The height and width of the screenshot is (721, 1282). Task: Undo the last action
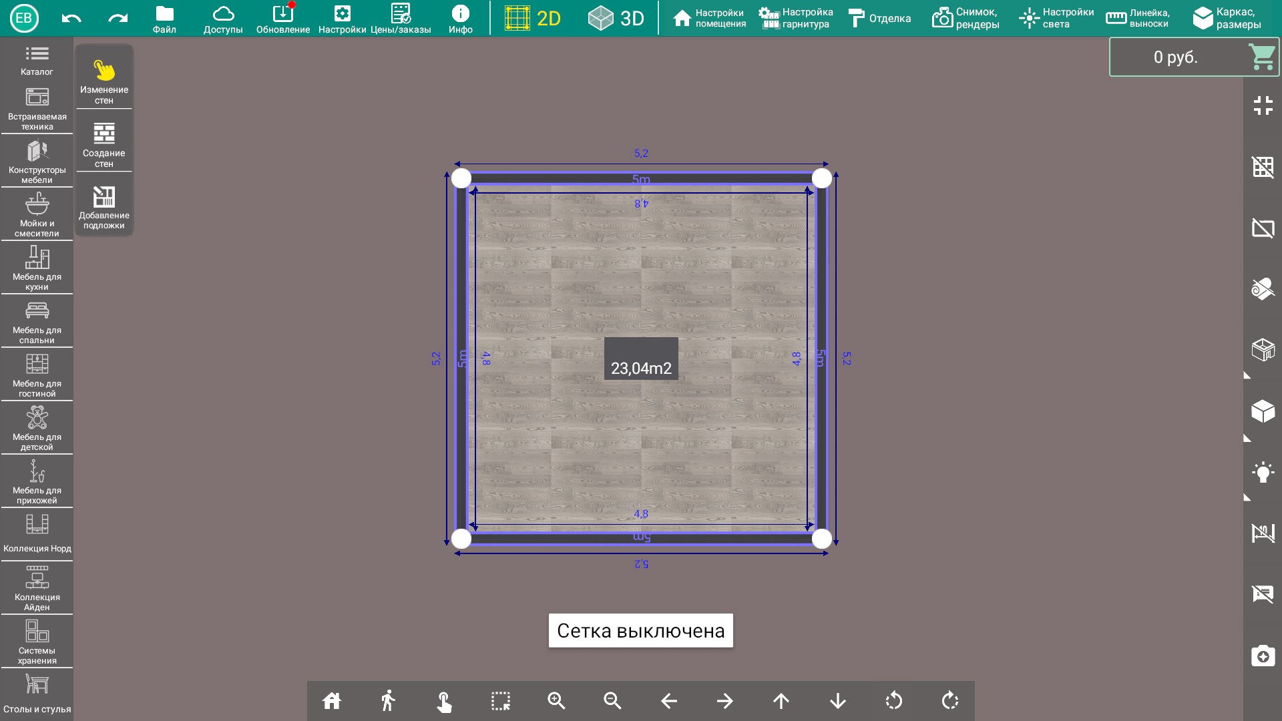pyautogui.click(x=71, y=18)
